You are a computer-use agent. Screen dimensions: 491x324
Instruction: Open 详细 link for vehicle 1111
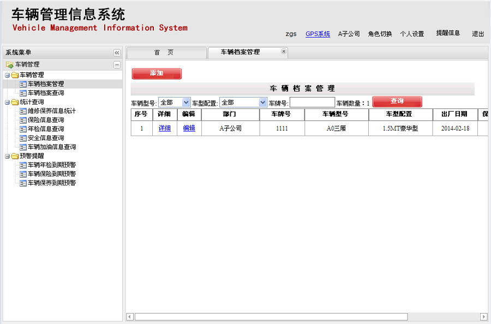164,129
